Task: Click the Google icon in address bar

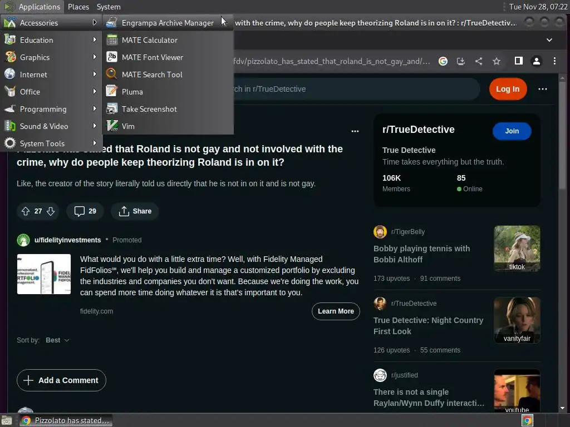Action: click(443, 61)
